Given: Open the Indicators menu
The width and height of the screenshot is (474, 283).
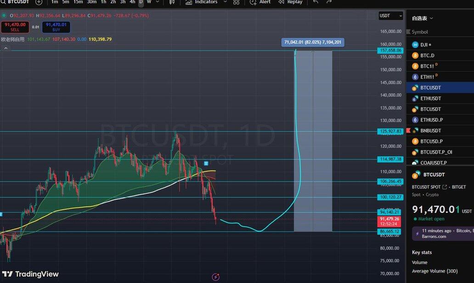Looking at the screenshot, I should click(x=206, y=2).
